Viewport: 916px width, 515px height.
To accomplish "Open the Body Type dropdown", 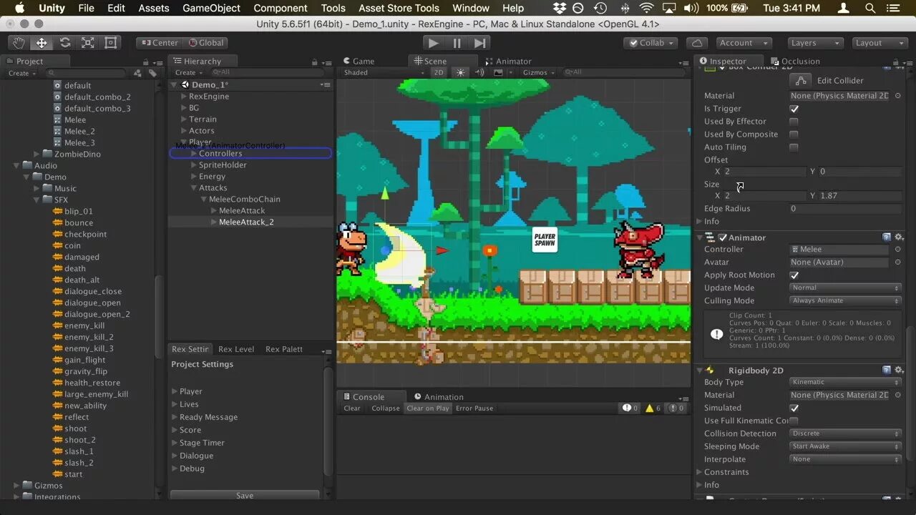I will (x=845, y=382).
